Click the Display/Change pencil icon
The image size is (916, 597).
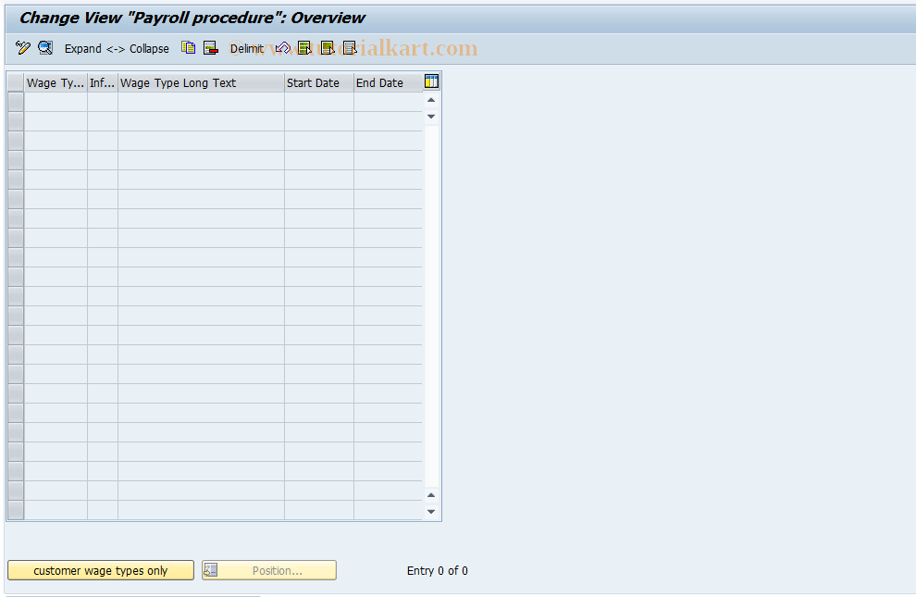23,48
